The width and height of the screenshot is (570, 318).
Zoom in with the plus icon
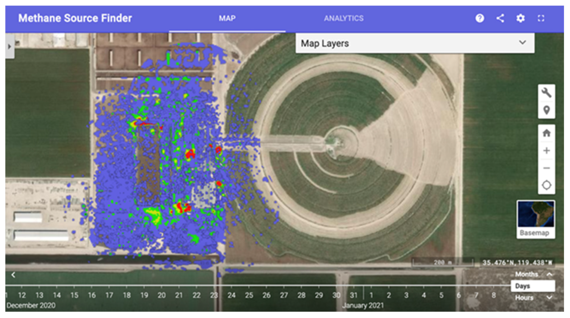[x=546, y=150]
